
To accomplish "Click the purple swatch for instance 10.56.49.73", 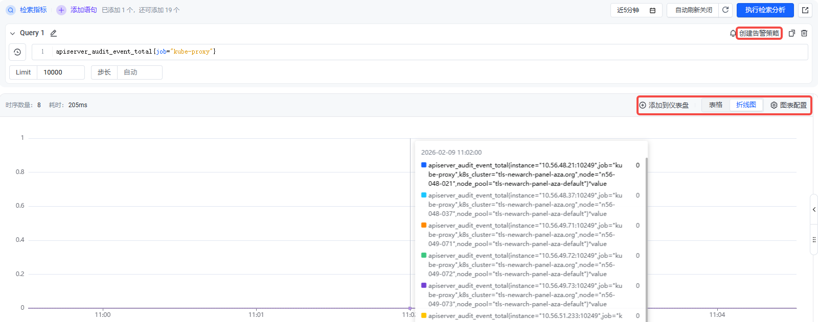I will click(x=424, y=285).
